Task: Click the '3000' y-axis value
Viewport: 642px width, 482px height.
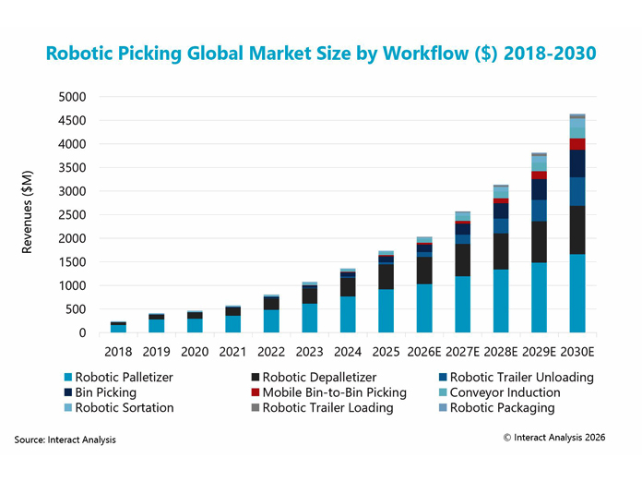Action: coord(73,191)
